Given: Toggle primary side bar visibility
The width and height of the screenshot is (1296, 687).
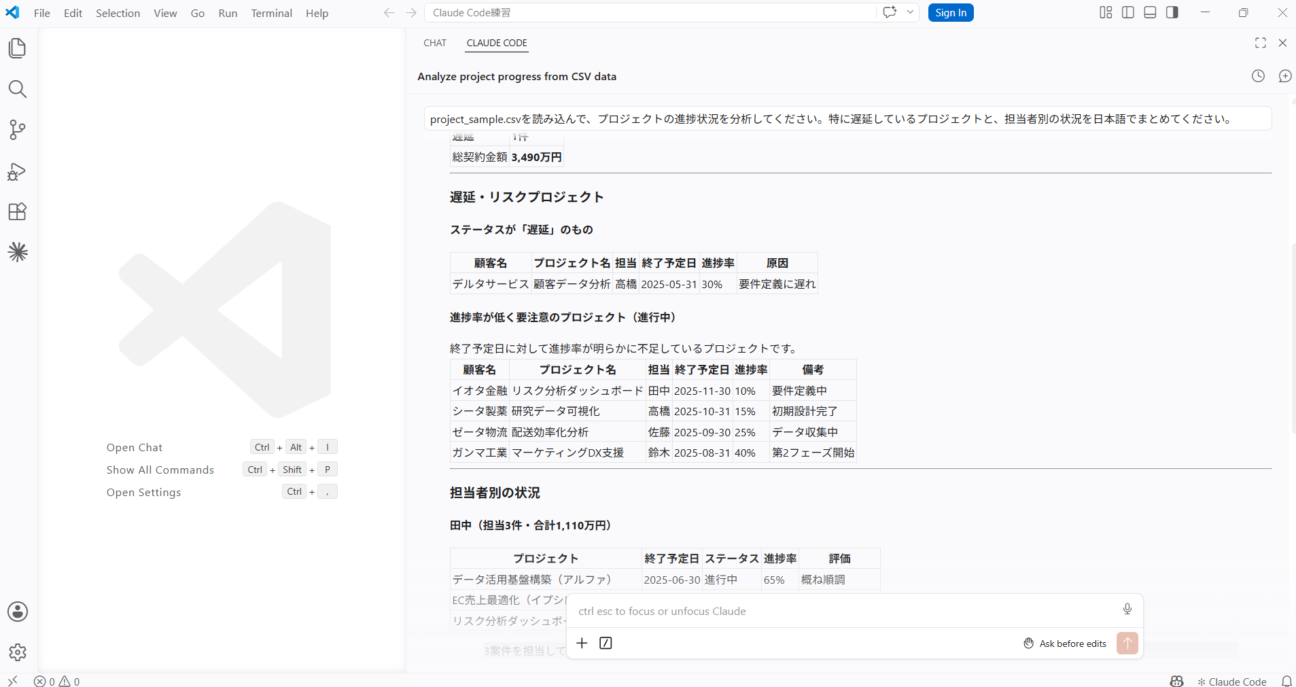Looking at the screenshot, I should (x=1128, y=12).
